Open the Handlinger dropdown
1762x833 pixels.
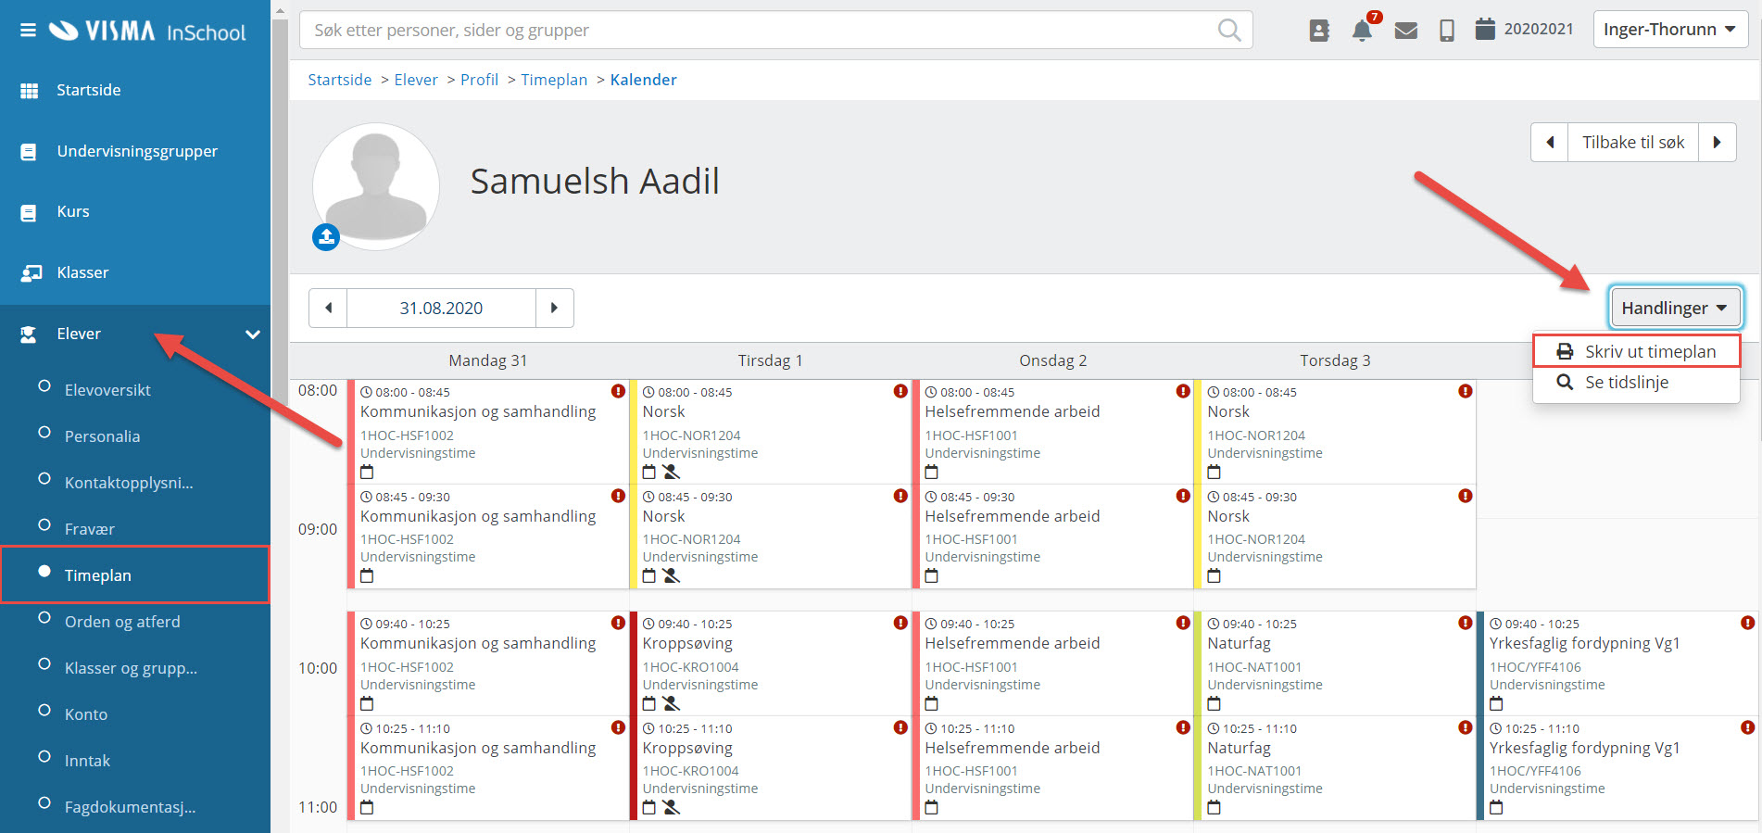click(x=1674, y=308)
